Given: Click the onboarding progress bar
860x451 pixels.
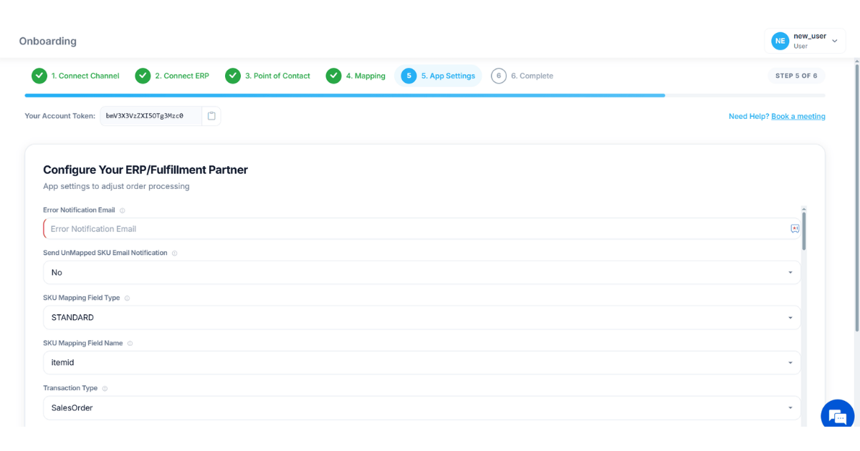Looking at the screenshot, I should click(x=425, y=95).
